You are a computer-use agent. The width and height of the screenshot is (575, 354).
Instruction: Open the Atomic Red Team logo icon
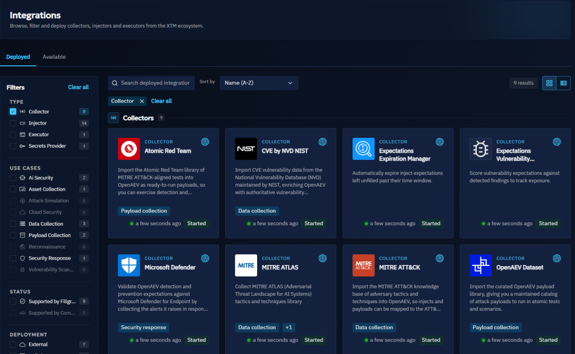(129, 149)
